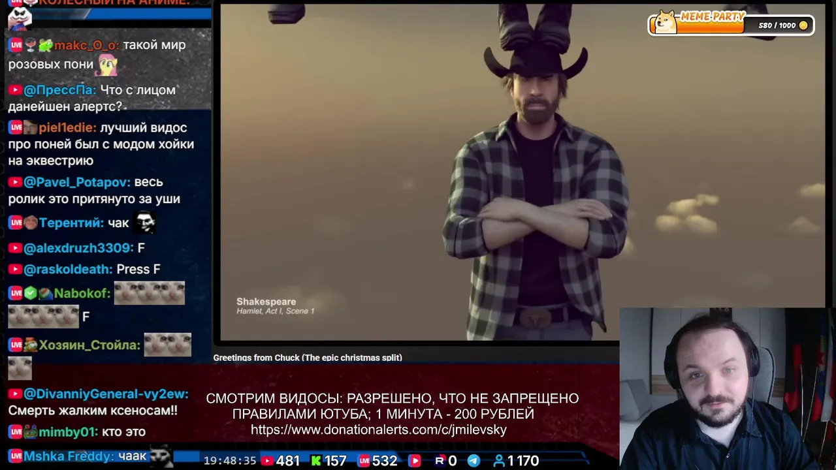
Task: Click username mimby01 in chat
Action: click(69, 431)
